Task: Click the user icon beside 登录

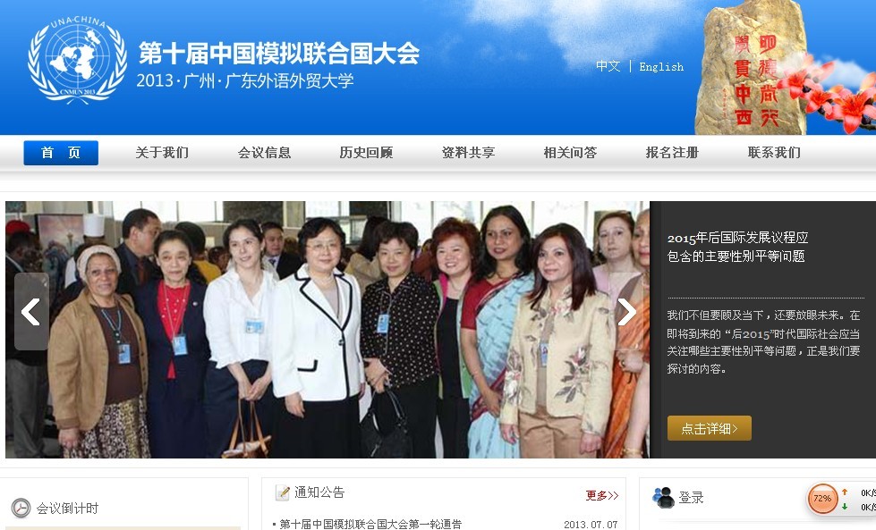Action: coord(664,497)
